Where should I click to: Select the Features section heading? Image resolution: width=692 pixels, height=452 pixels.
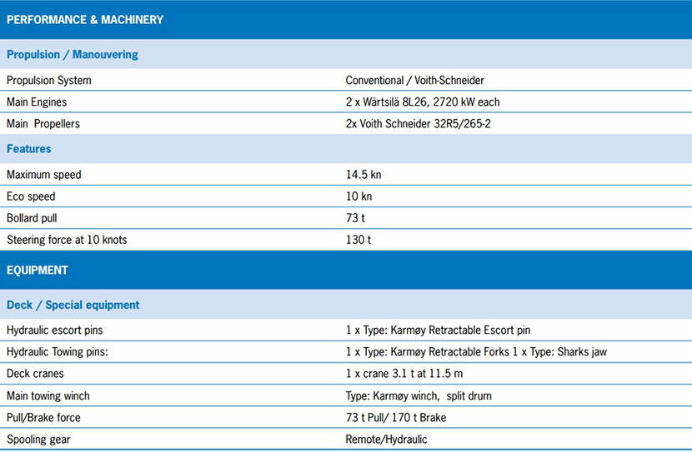(29, 149)
